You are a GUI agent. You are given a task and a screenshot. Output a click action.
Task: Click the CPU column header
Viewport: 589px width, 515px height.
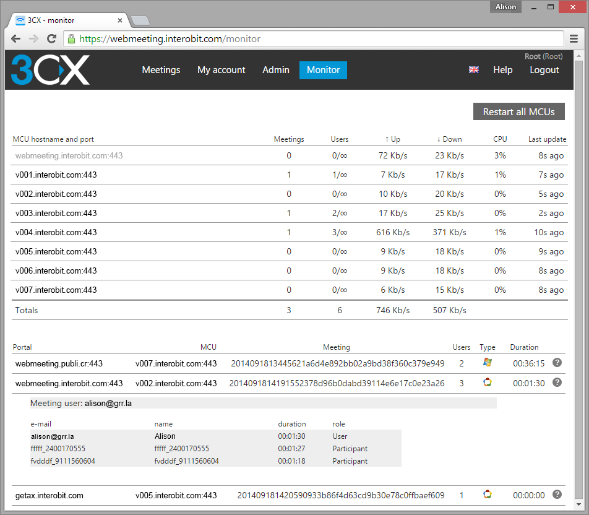pos(500,139)
